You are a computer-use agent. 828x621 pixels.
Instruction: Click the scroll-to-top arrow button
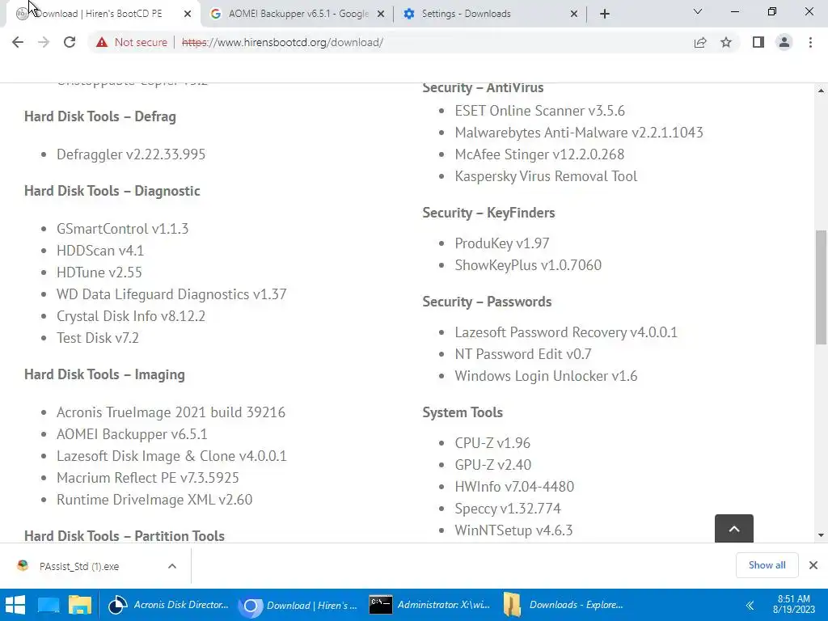[x=734, y=529]
